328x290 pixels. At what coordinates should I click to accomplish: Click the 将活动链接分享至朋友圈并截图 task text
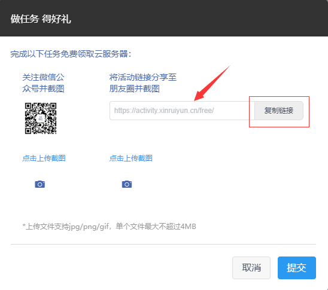coord(143,83)
